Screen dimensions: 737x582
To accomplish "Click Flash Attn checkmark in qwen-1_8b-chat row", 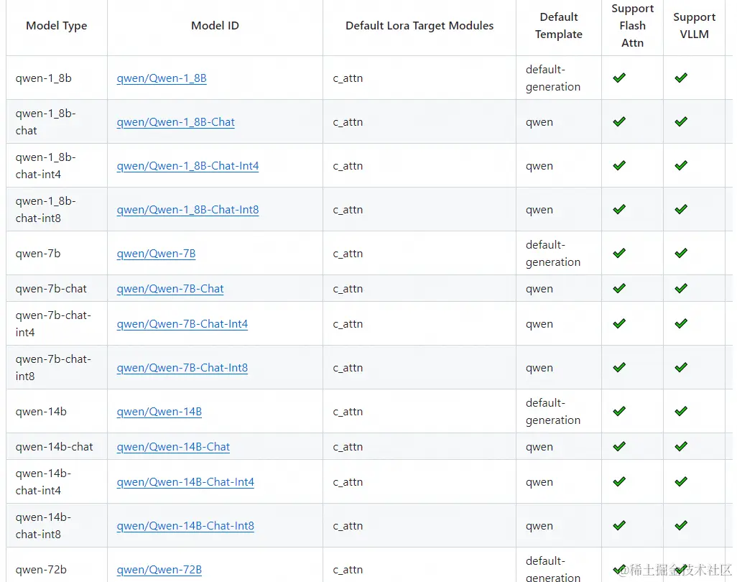I will (x=619, y=121).
